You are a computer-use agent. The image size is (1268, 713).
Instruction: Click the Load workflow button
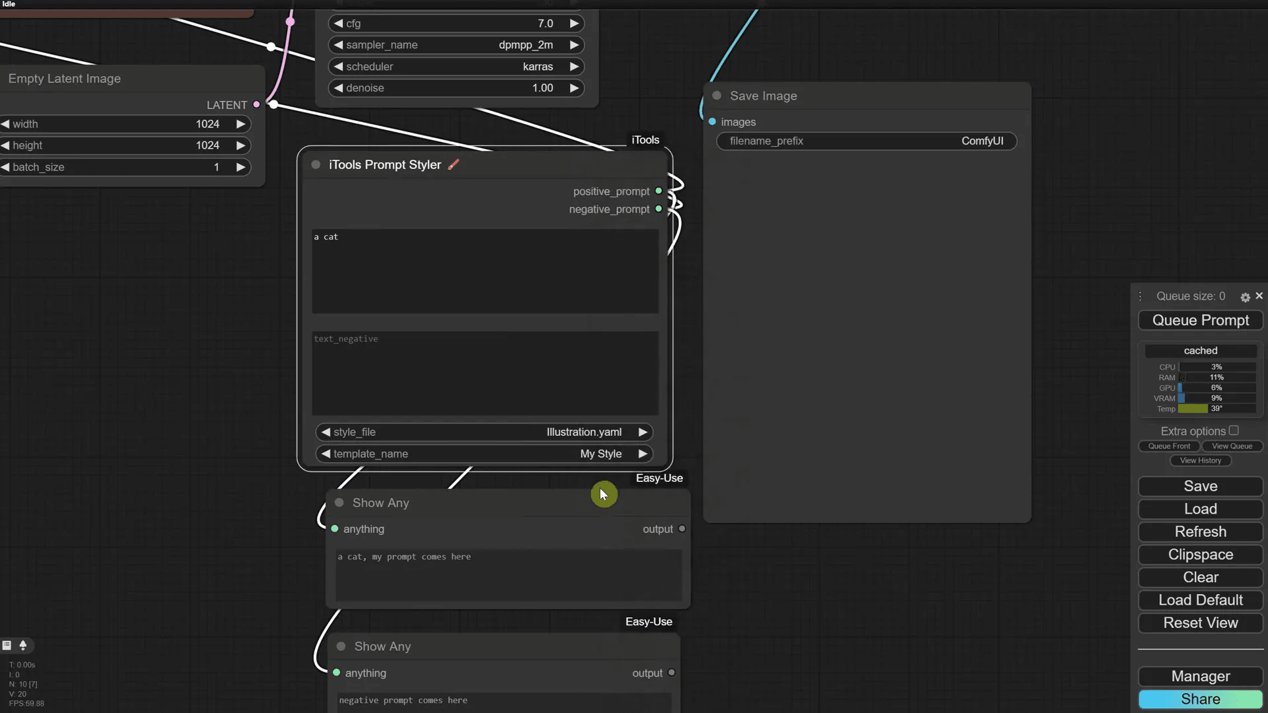[x=1201, y=509]
